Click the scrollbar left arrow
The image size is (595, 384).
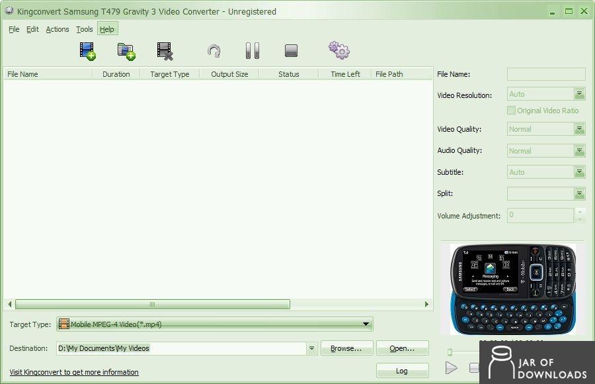click(x=10, y=304)
